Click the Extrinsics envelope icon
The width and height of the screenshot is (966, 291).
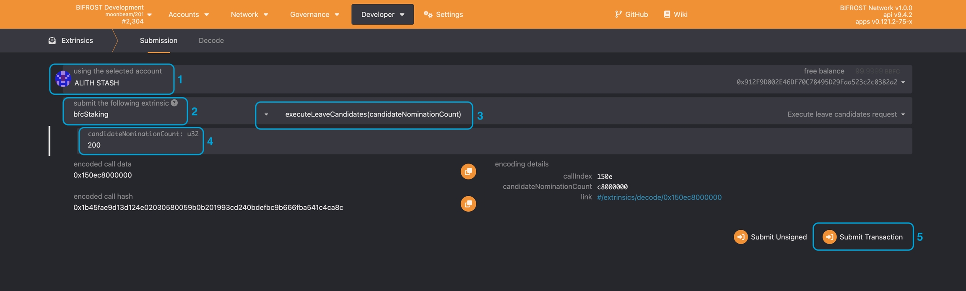click(52, 41)
